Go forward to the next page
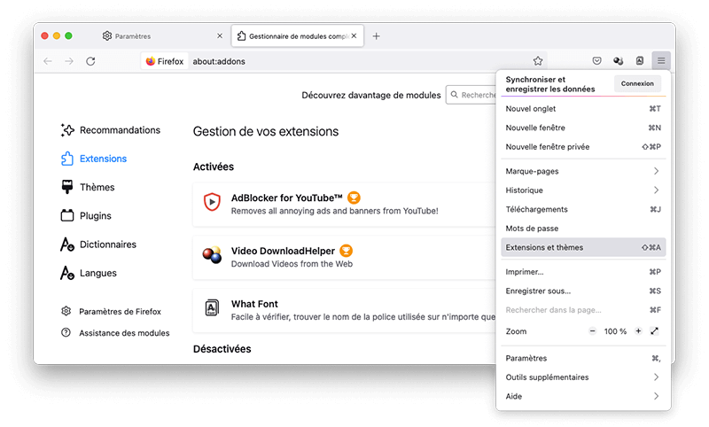The width and height of the screenshot is (709, 427). [69, 61]
